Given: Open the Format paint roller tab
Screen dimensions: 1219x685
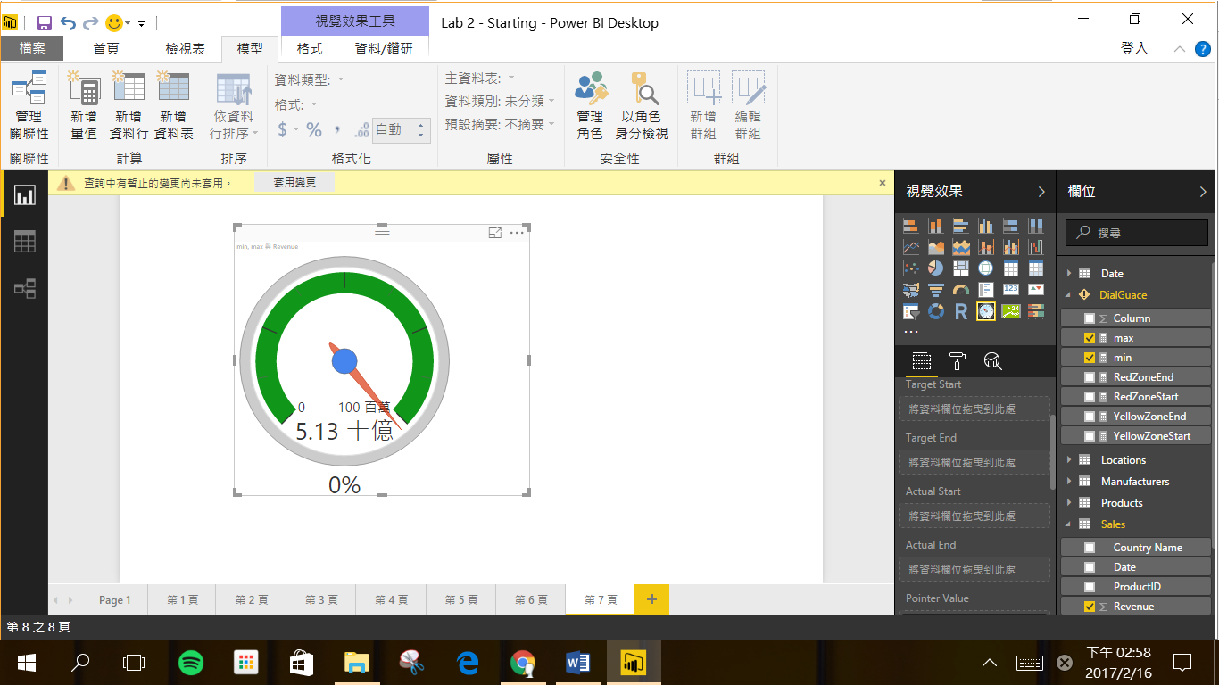Looking at the screenshot, I should tap(958, 360).
